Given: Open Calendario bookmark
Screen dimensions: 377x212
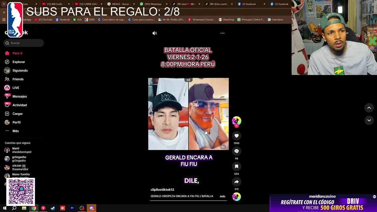Looking at the screenshot, I should (x=275, y=20).
